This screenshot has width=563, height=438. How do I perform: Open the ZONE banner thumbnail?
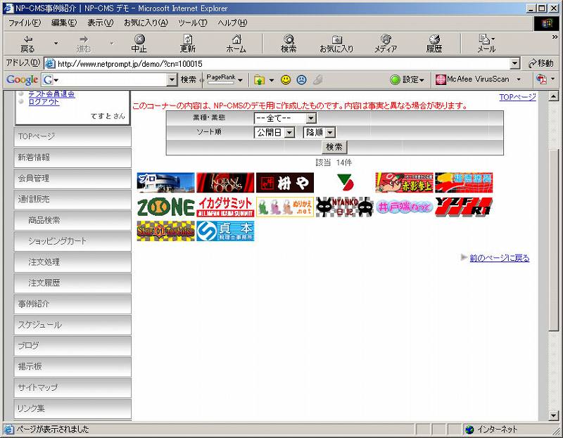tap(166, 207)
